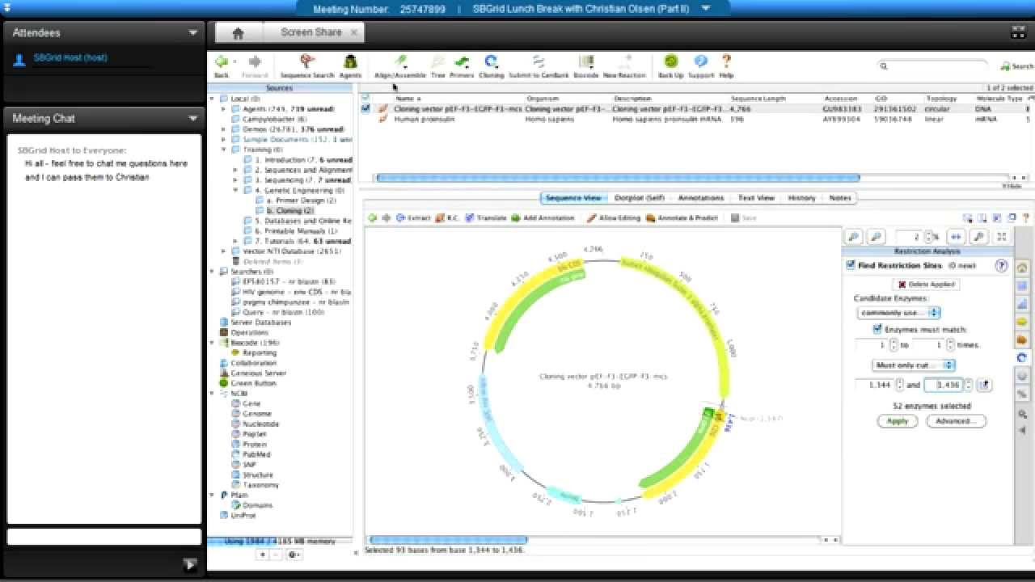Click the restriction analysis help question icon

1001,266
